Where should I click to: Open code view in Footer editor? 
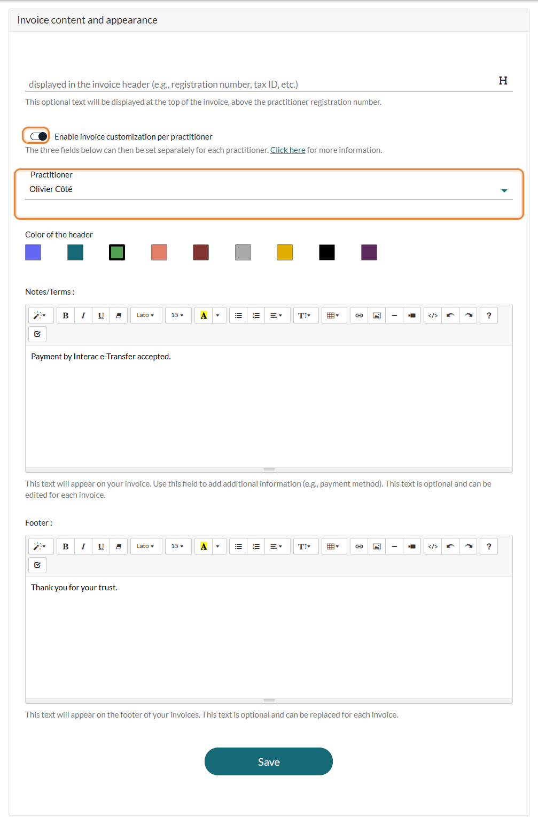coord(433,546)
